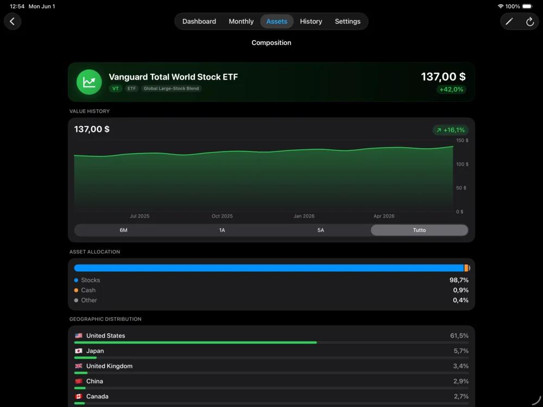Tap the Oct 2025 axis label
The height and width of the screenshot is (407, 543).
[x=222, y=217]
